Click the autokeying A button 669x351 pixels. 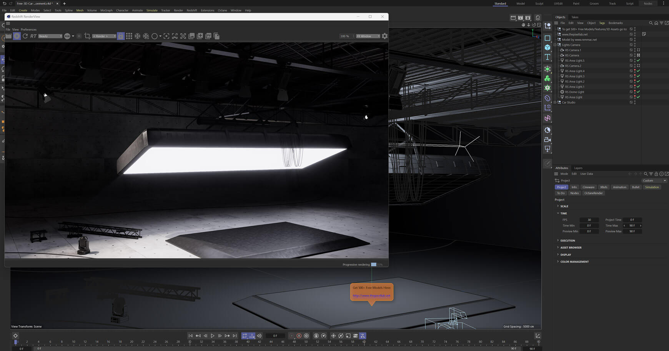(x=299, y=336)
